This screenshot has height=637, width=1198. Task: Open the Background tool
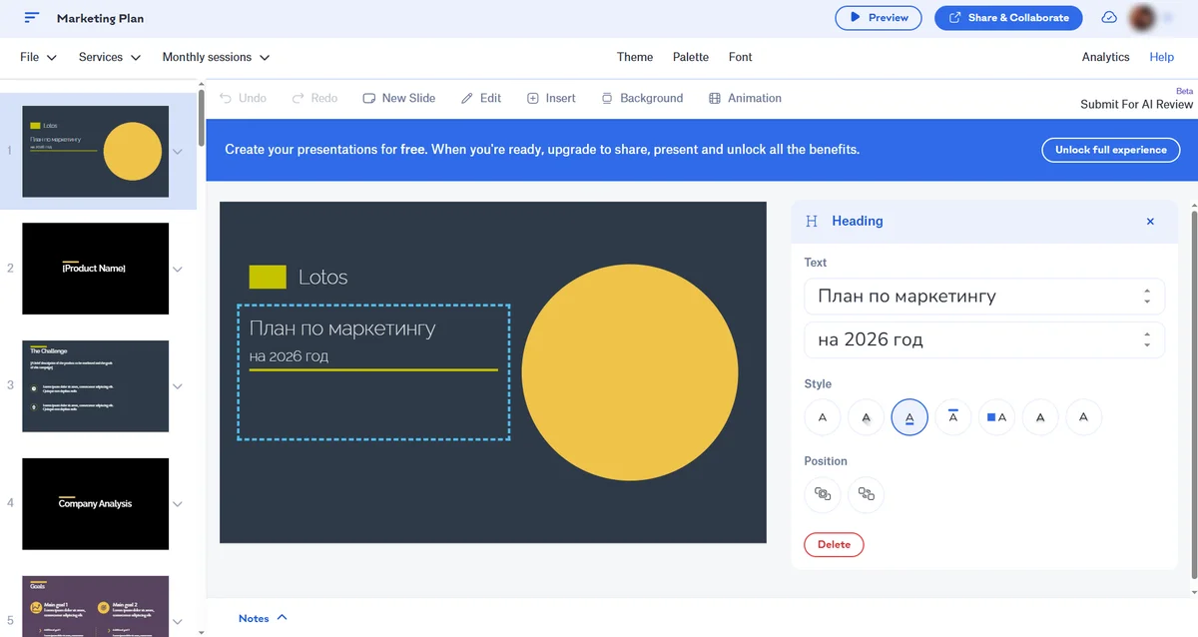click(x=642, y=98)
